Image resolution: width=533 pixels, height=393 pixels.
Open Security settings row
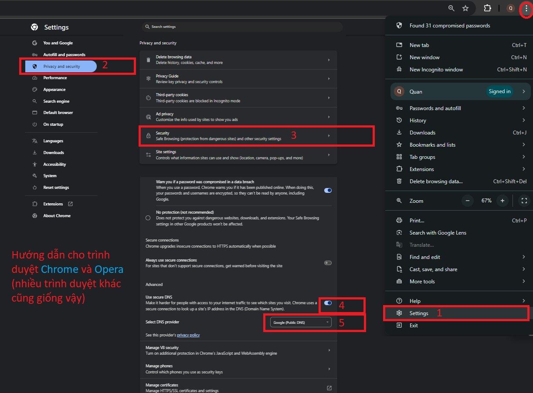[x=238, y=136]
